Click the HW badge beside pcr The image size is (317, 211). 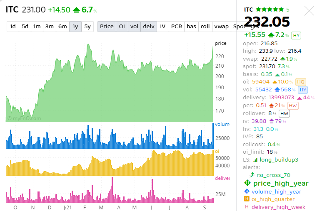pyautogui.click(x=292, y=105)
